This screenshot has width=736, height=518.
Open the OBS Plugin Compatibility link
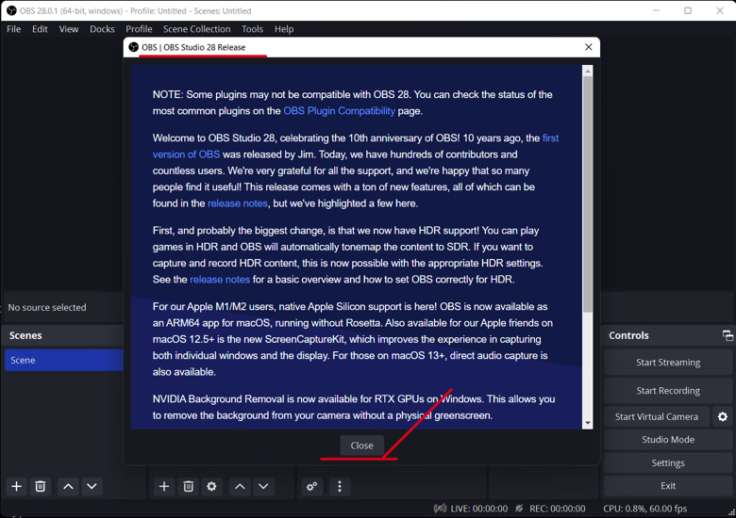340,111
